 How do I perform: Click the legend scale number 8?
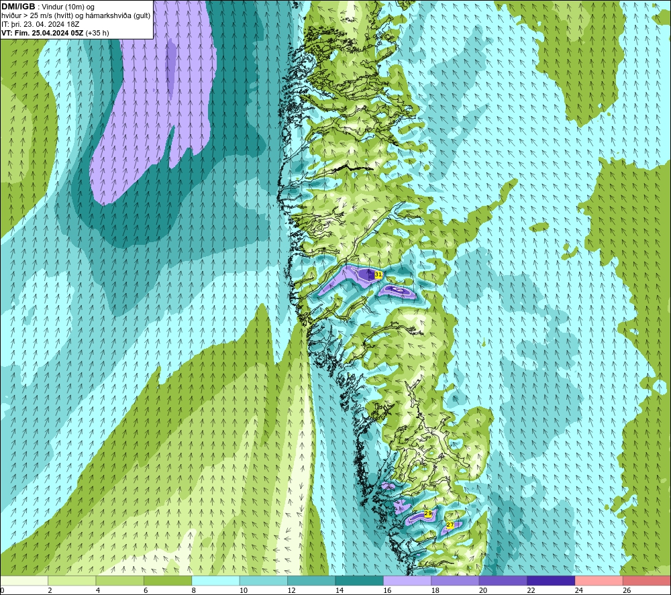(194, 590)
